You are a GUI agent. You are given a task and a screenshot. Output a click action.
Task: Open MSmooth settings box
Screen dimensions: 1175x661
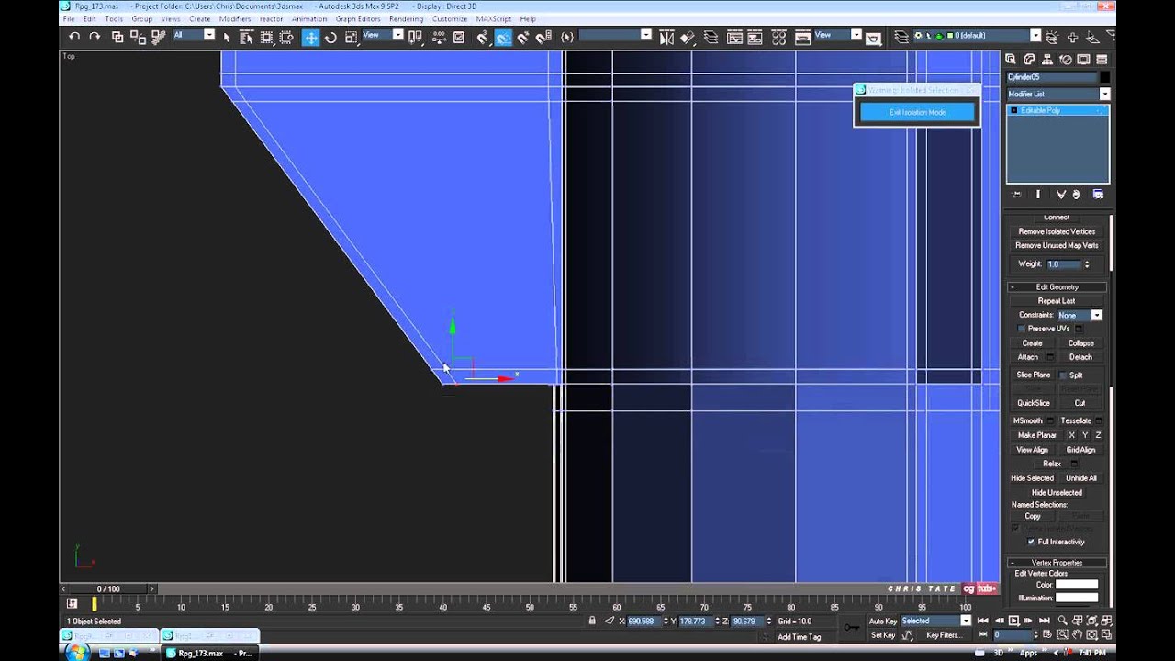tap(1051, 420)
